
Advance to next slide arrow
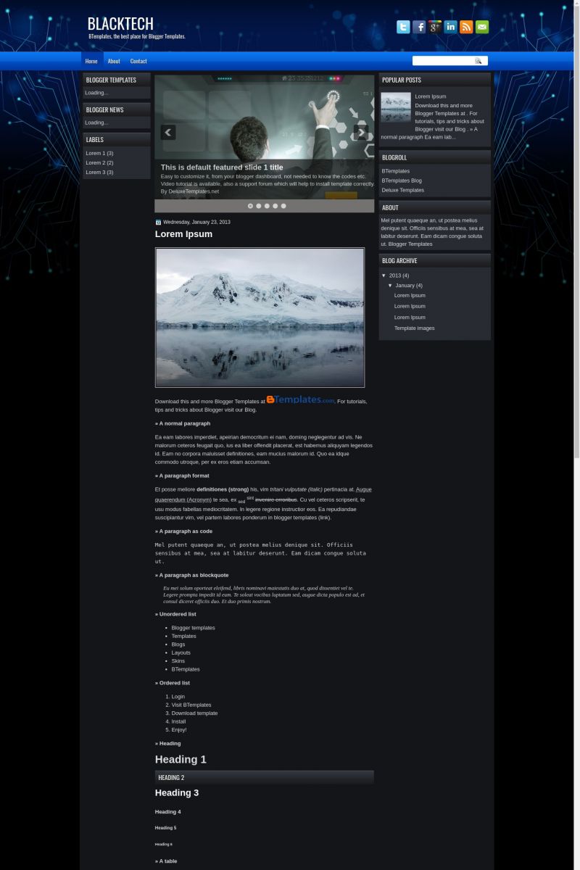point(360,132)
